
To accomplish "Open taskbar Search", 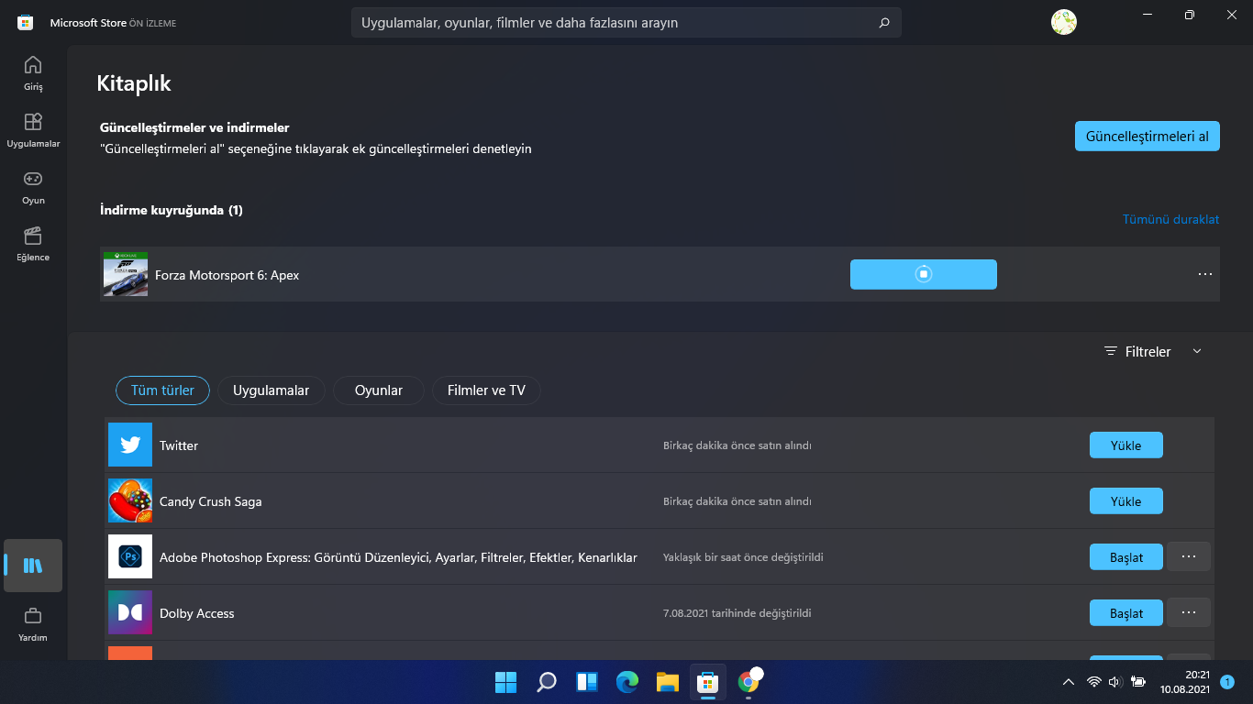I will tap(547, 682).
